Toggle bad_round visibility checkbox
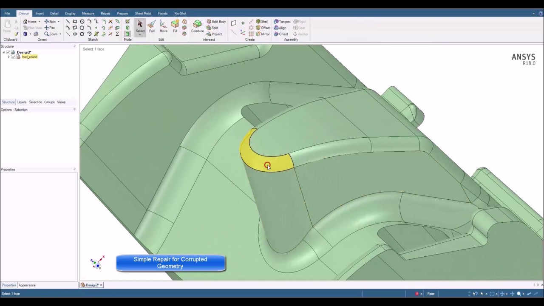This screenshot has width=544, height=306. click(13, 57)
